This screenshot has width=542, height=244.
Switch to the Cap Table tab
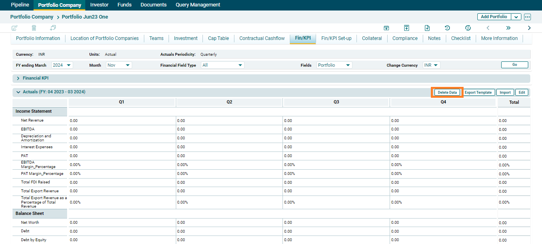[x=218, y=38]
